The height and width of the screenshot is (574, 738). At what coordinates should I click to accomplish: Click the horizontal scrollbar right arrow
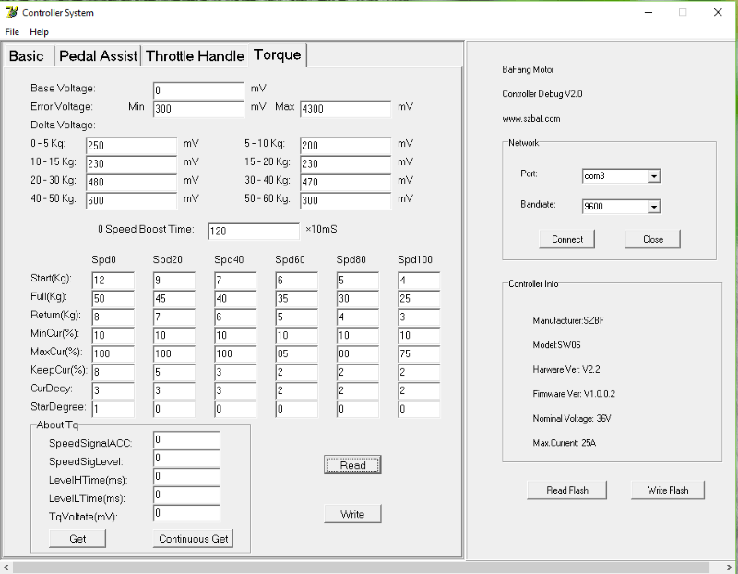(729, 568)
